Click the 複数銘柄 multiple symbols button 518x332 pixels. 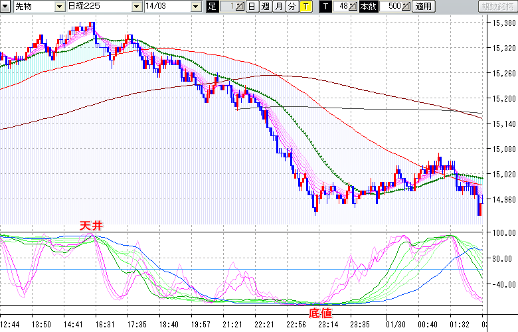point(497,7)
